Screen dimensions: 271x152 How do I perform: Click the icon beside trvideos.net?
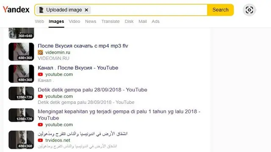click(x=40, y=140)
